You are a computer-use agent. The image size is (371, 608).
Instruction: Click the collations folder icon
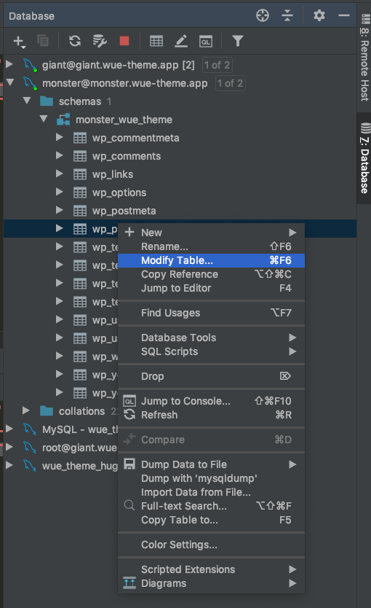tap(47, 410)
